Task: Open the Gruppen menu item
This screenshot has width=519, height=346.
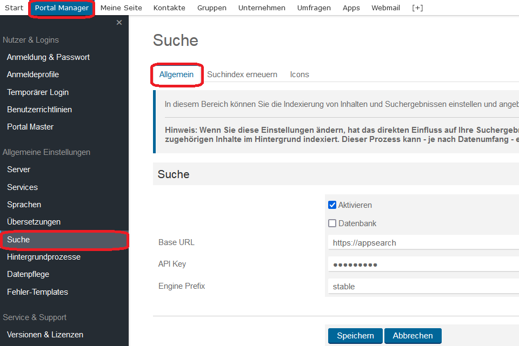Action: click(x=212, y=8)
